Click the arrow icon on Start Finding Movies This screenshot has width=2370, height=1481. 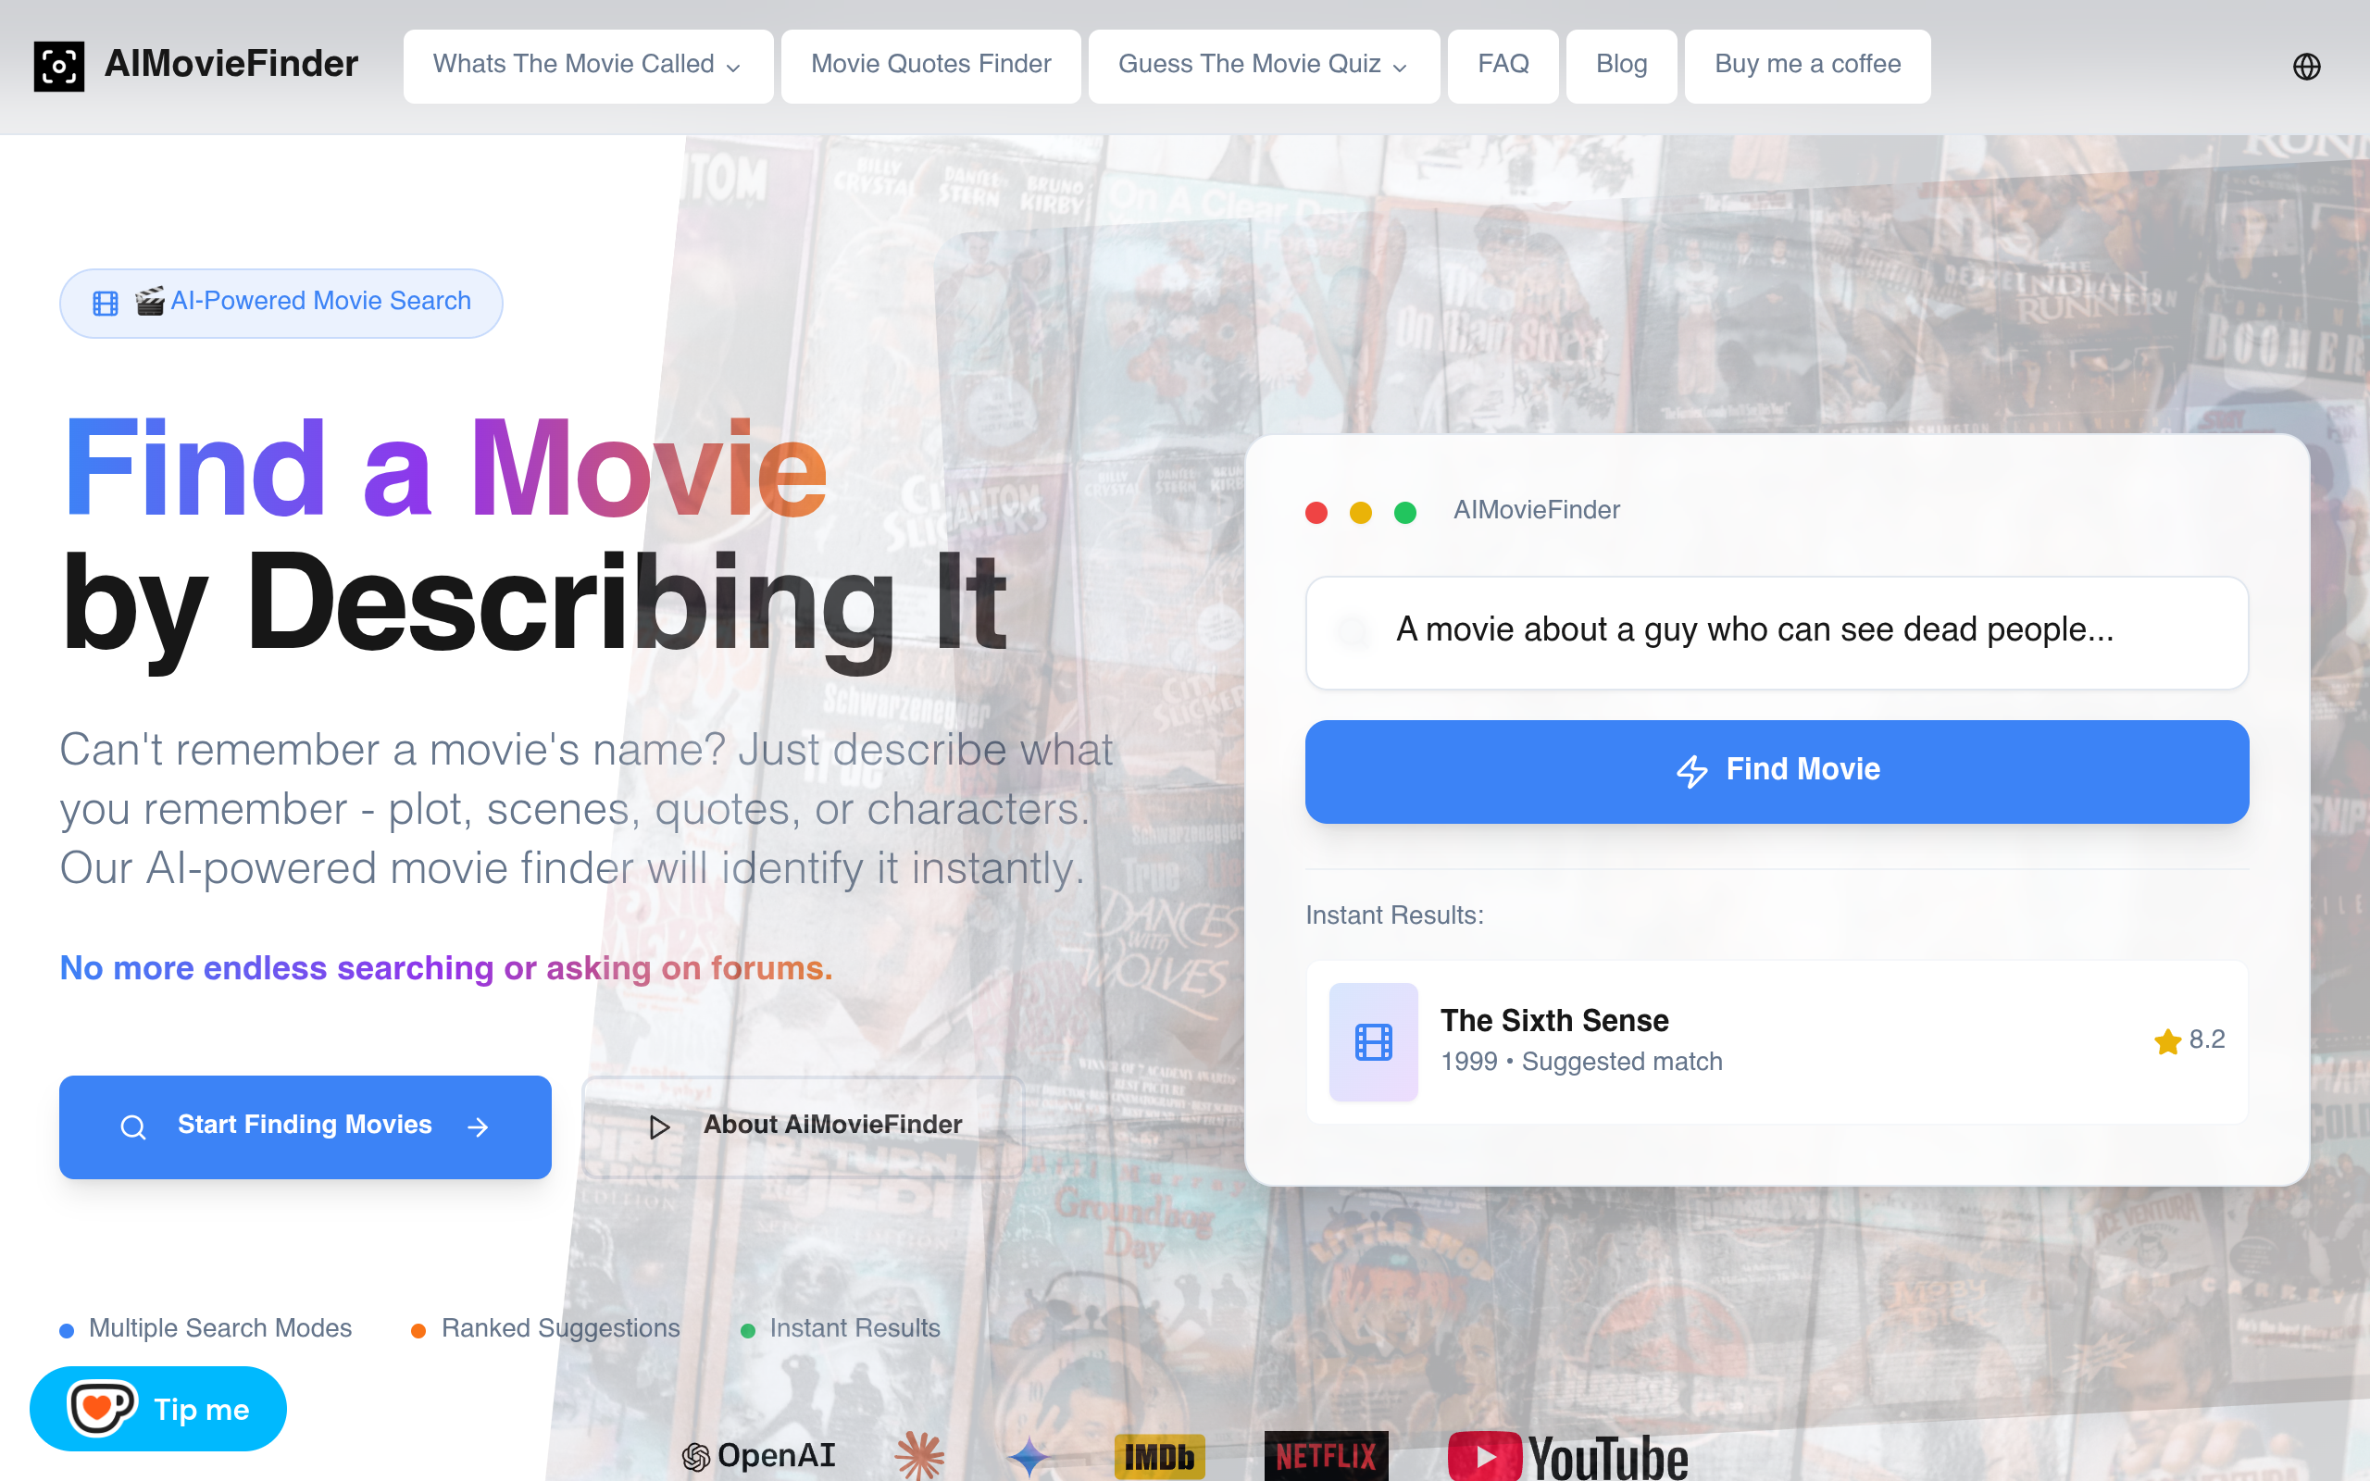pyautogui.click(x=478, y=1127)
